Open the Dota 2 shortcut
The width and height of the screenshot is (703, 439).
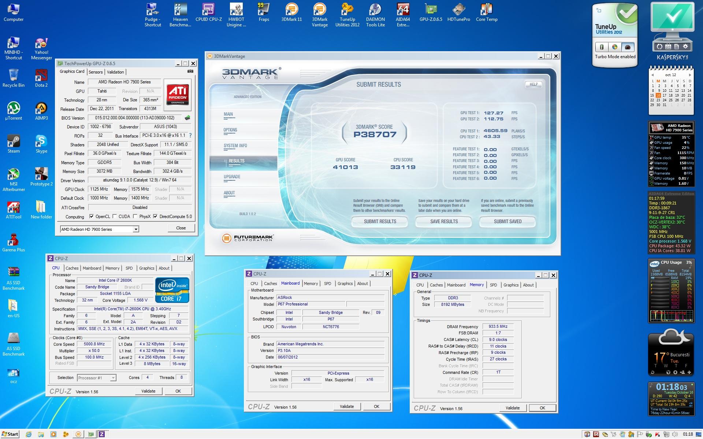pyautogui.click(x=41, y=78)
